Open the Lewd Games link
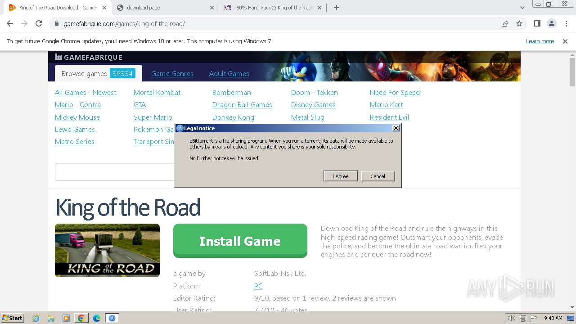The width and height of the screenshot is (576, 324). pyautogui.click(x=75, y=130)
